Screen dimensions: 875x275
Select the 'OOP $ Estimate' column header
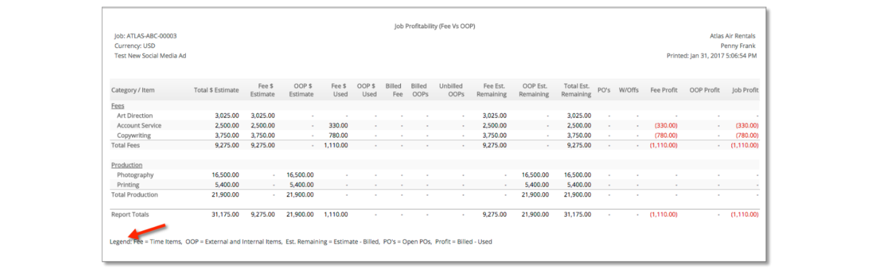pyautogui.click(x=301, y=90)
